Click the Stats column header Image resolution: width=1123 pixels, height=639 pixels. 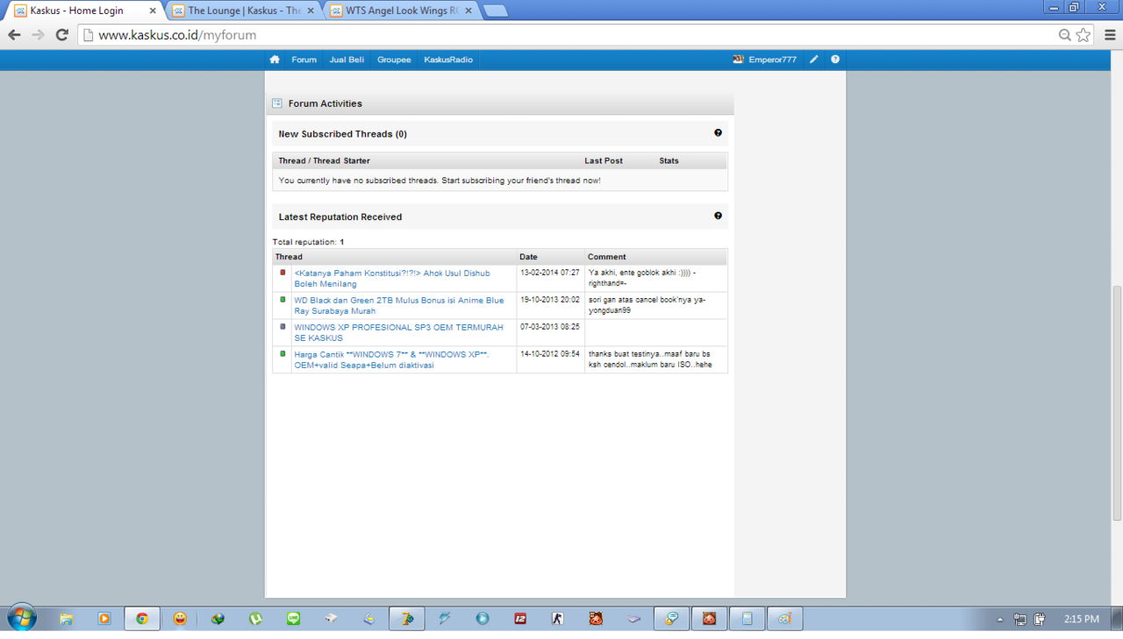tap(669, 161)
